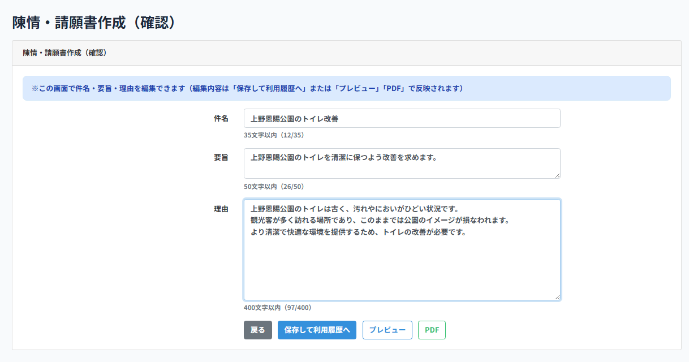689x362 pixels.
Task: Click the large page heading 陳情・請願書作成（確認）
Action: point(96,22)
